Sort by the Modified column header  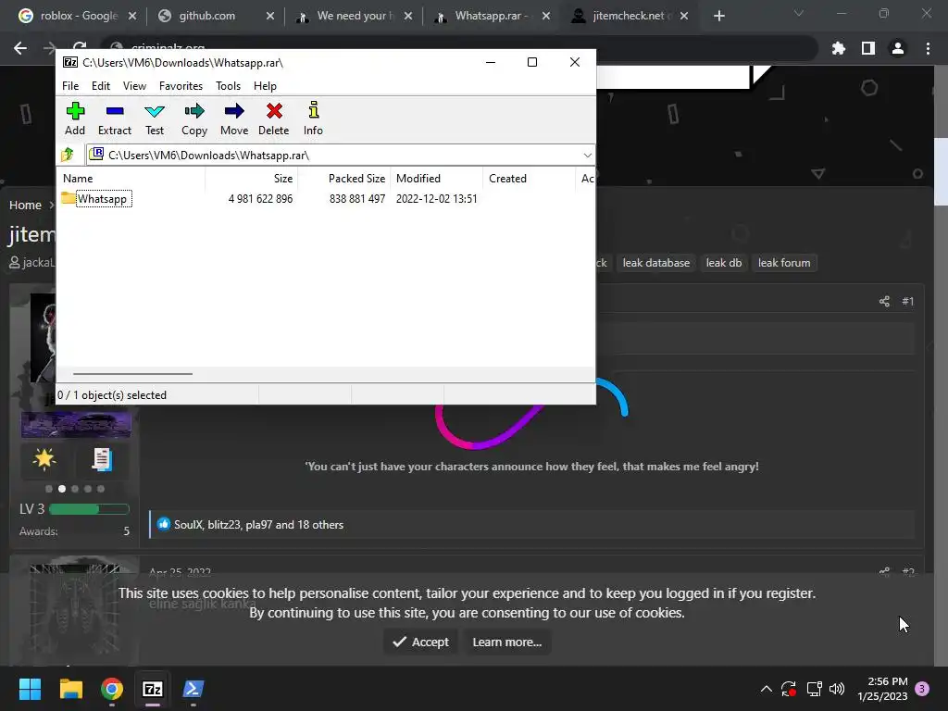[x=437, y=179]
